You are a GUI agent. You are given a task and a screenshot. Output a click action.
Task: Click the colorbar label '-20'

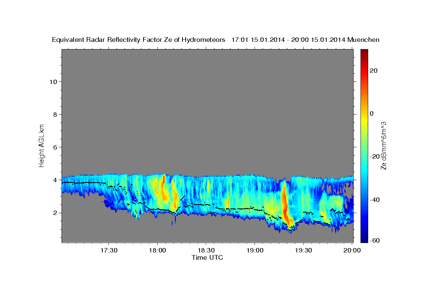click(x=374, y=156)
